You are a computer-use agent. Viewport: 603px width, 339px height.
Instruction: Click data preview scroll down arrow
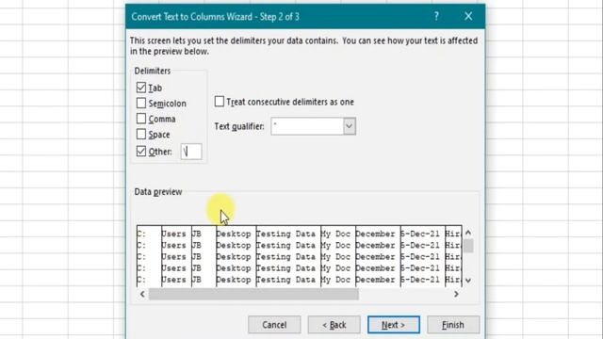(468, 281)
